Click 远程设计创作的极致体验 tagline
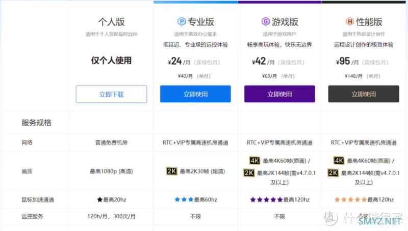Image resolution: width=408 pixels, height=231 pixels. [x=364, y=45]
